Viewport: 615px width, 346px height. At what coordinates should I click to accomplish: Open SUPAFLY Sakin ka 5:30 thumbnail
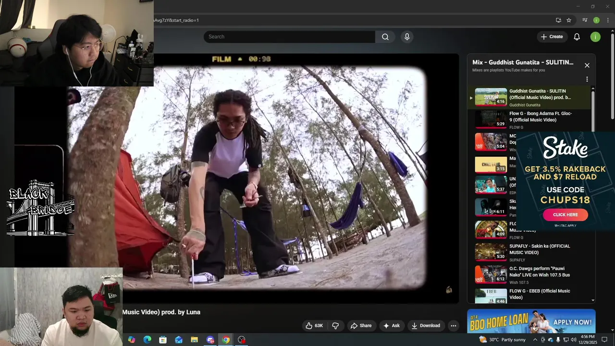[x=491, y=252]
